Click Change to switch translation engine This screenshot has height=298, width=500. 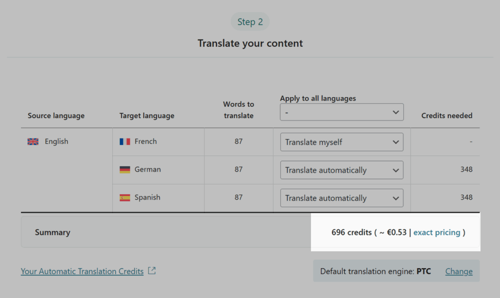[x=459, y=271]
